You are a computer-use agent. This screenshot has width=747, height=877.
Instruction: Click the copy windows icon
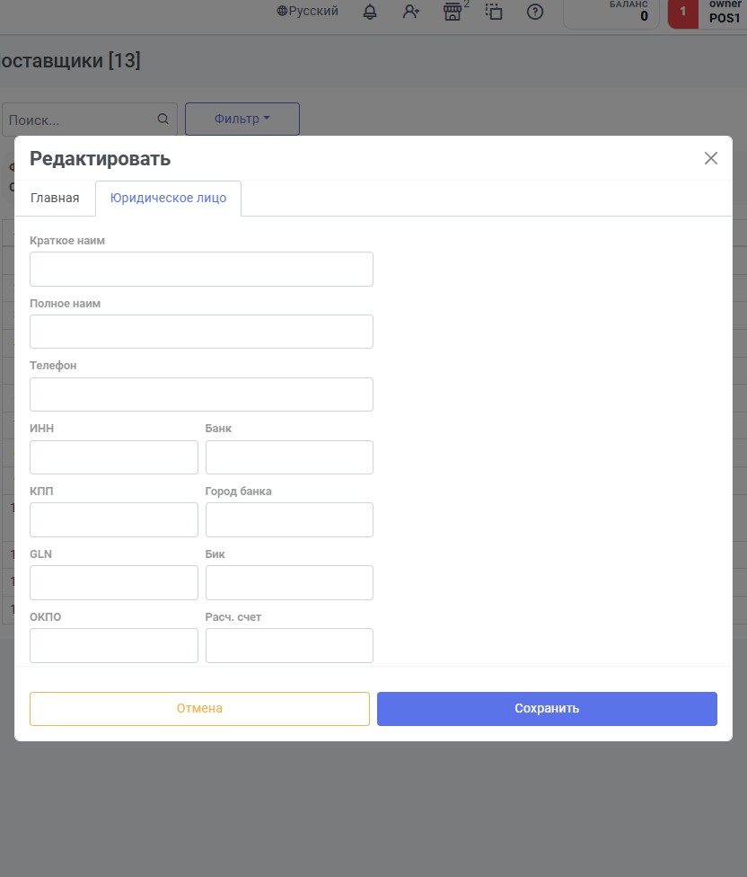click(x=494, y=12)
